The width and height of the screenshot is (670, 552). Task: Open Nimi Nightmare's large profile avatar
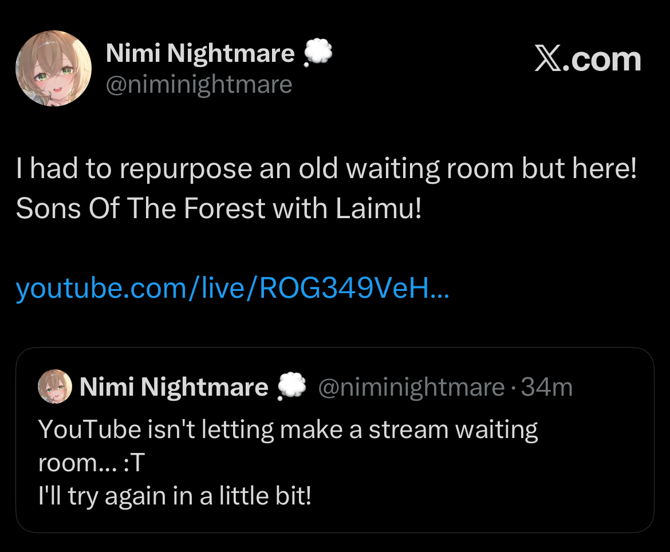click(x=53, y=68)
